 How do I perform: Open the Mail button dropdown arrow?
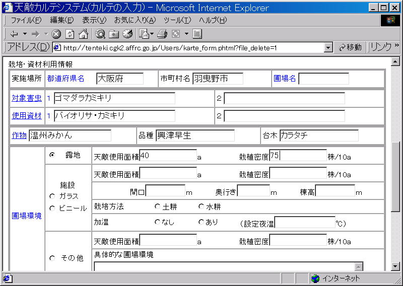click(x=152, y=34)
